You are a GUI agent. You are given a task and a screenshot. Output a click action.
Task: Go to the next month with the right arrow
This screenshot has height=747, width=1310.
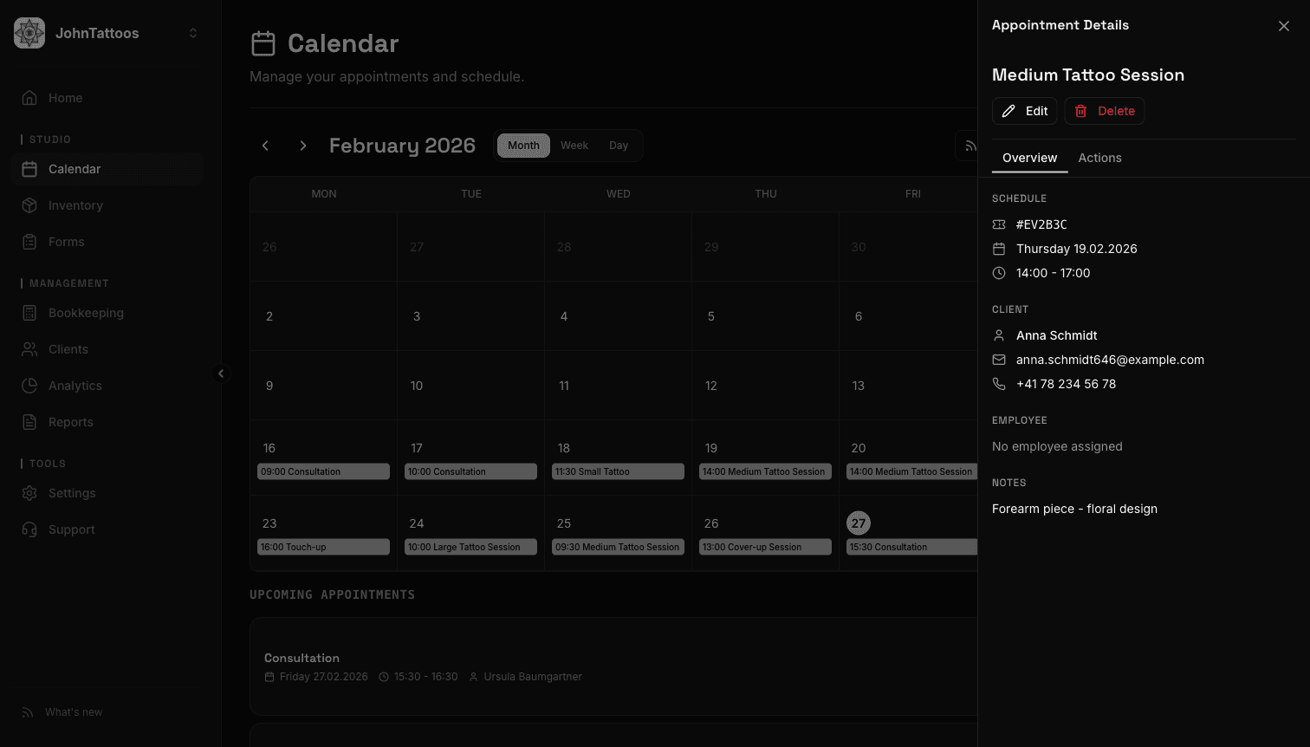[x=302, y=146]
